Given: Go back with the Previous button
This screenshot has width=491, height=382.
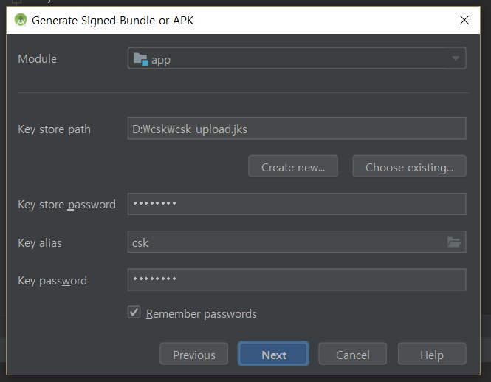Looking at the screenshot, I should pos(193,355).
